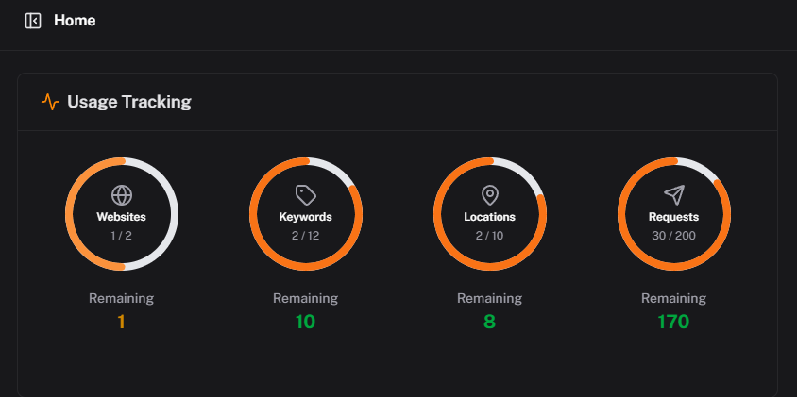The image size is (797, 397).
Task: Select the Requests usage label
Action: [x=673, y=217]
